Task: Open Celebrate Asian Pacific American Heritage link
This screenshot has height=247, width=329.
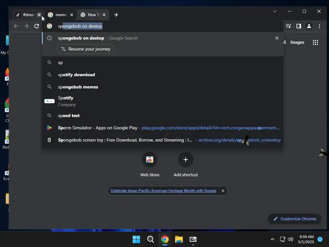Action: [x=164, y=191]
